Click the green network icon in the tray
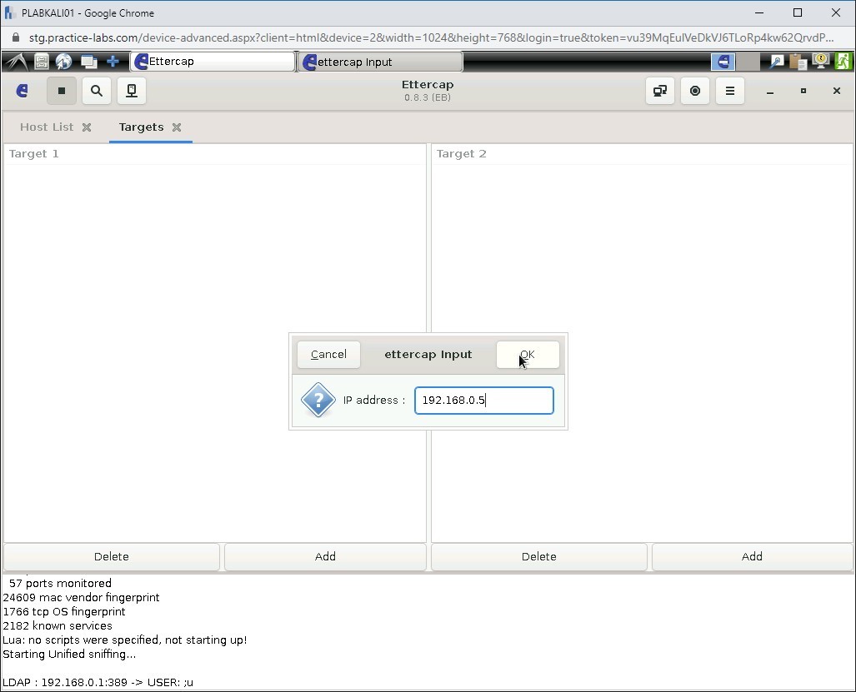The height and width of the screenshot is (692, 856). [x=843, y=61]
